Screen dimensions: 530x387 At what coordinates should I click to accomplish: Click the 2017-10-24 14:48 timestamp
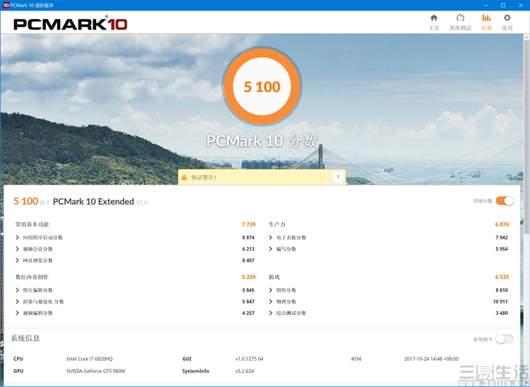click(431, 359)
